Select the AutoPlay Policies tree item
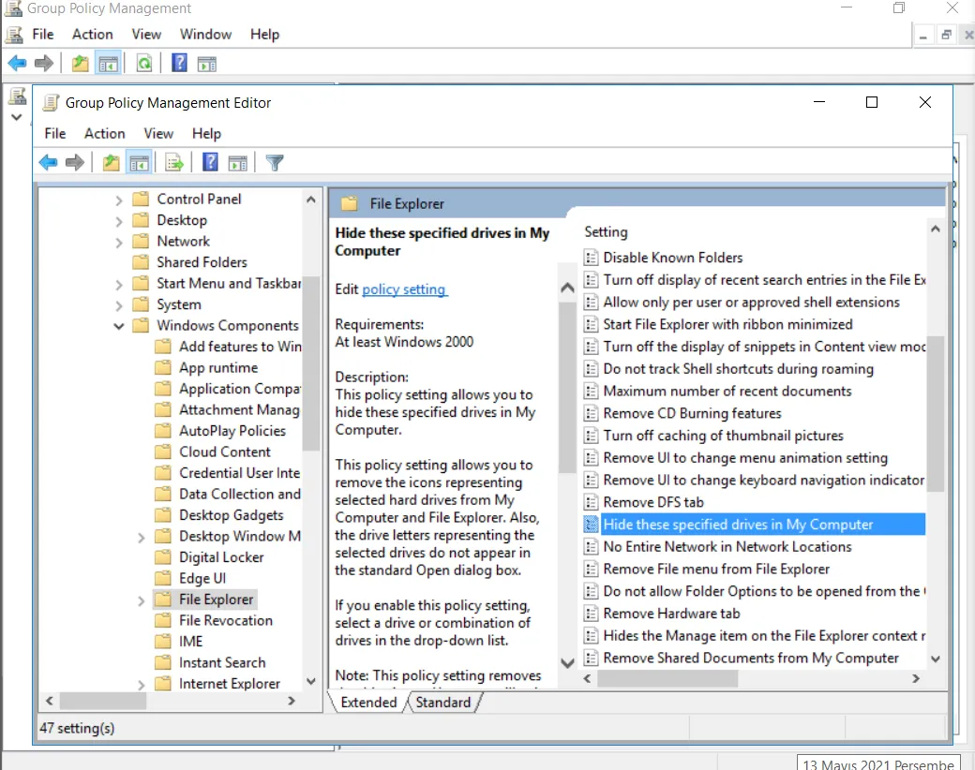 232,431
